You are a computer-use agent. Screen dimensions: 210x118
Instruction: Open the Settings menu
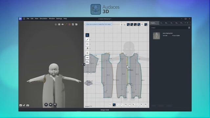click(59, 19)
